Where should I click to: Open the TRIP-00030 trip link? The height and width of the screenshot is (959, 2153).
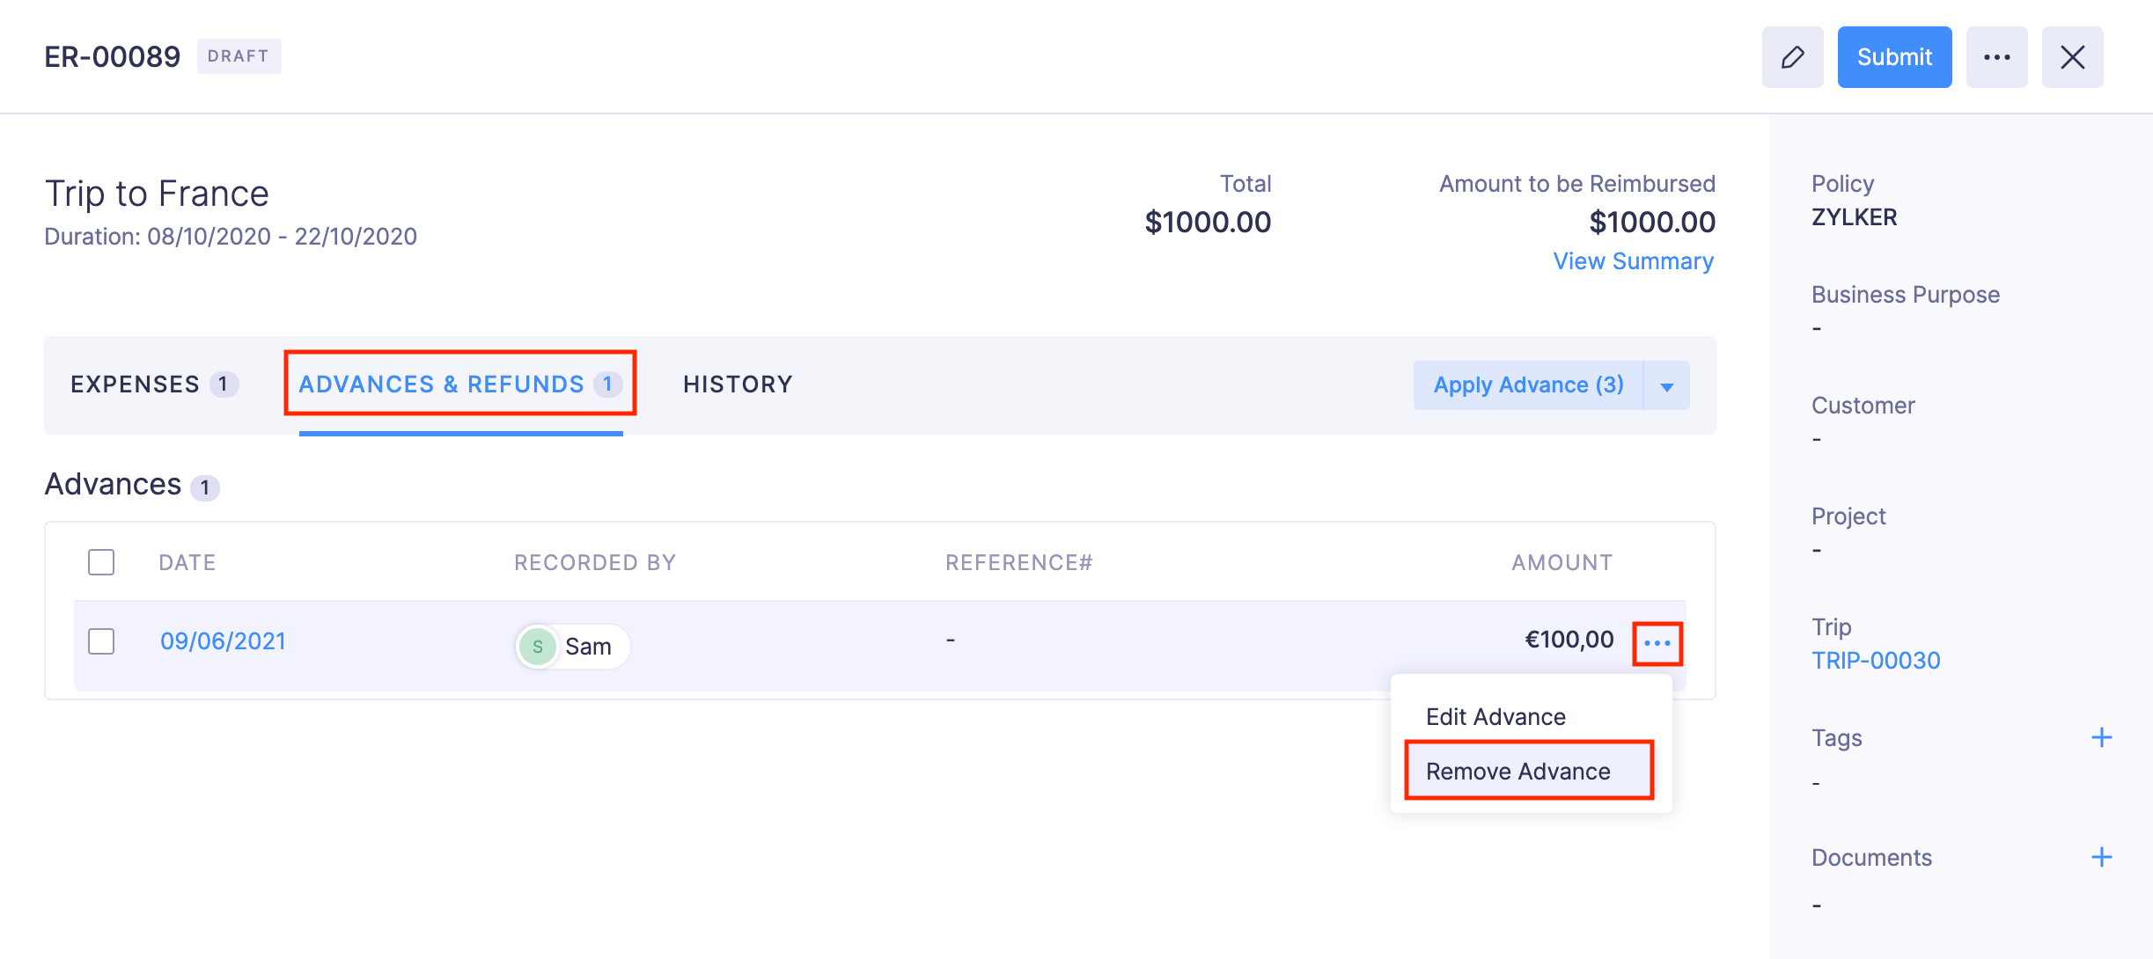click(1875, 661)
